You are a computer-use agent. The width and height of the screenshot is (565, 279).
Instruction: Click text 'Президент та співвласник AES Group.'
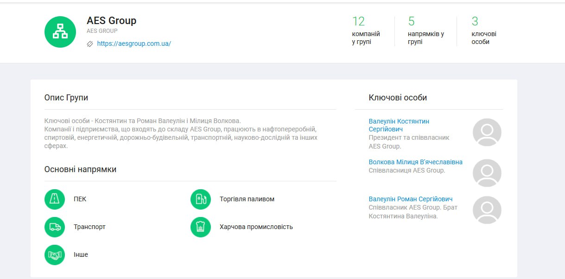tap(409, 142)
